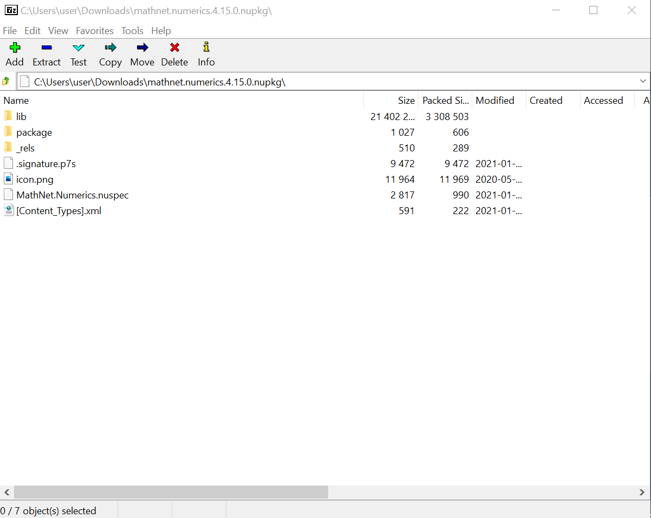Click the 7z application icon in title bar
Screen dimensions: 651x518
coord(11,10)
